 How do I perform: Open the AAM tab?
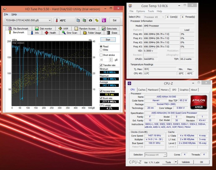(x=63, y=28)
